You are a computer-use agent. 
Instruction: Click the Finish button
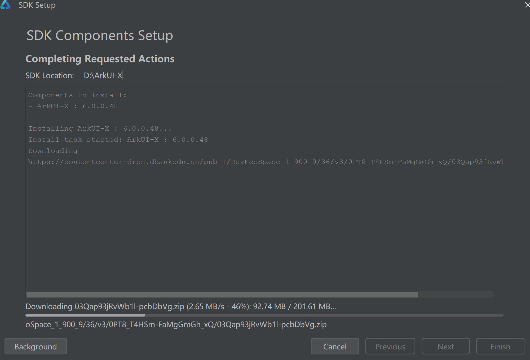click(500, 346)
